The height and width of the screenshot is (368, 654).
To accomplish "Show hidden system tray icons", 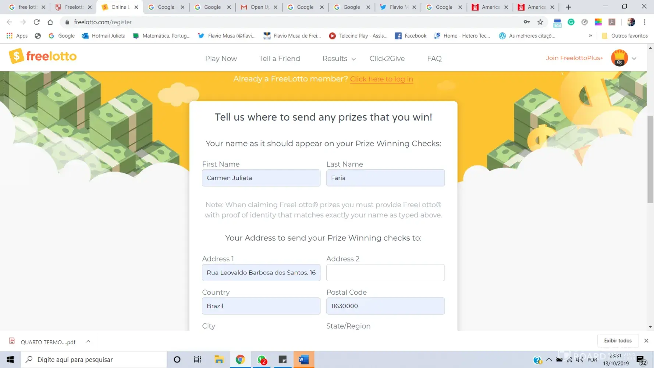I will point(549,360).
